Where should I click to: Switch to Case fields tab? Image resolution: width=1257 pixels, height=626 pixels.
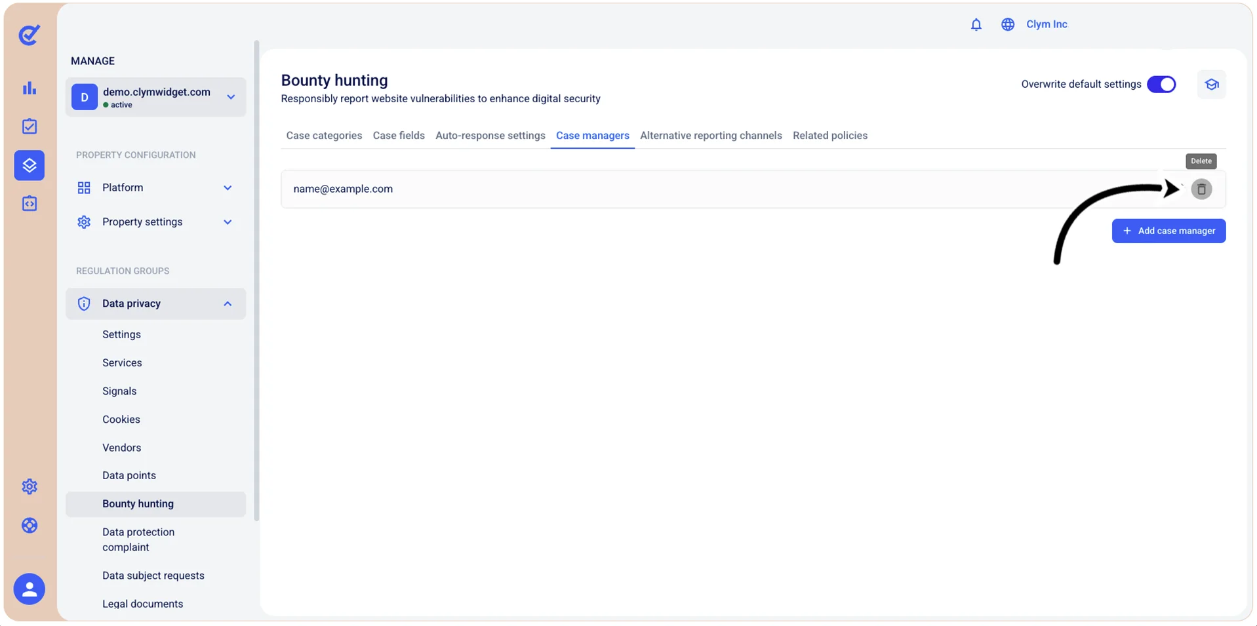(399, 136)
